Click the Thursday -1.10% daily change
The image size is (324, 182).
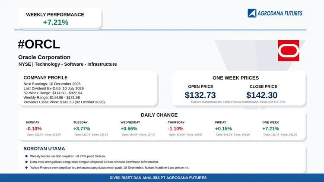point(175,129)
